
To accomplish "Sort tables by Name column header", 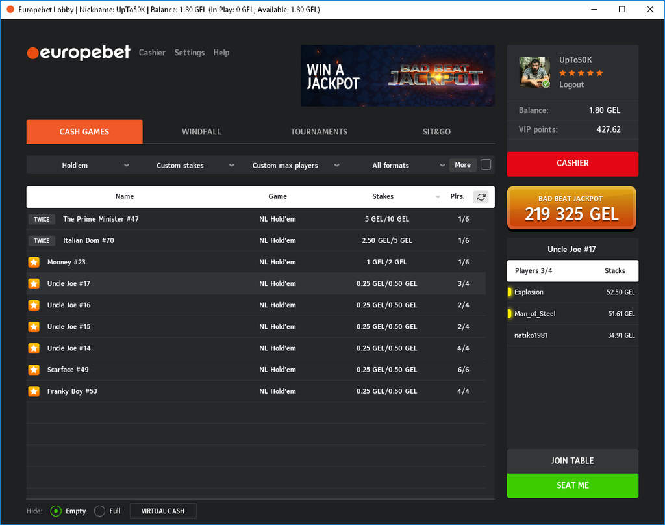I will 125,196.
